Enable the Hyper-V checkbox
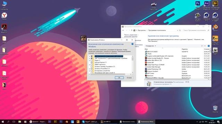Viewport: 222px width, 124px height. click(x=92, y=60)
